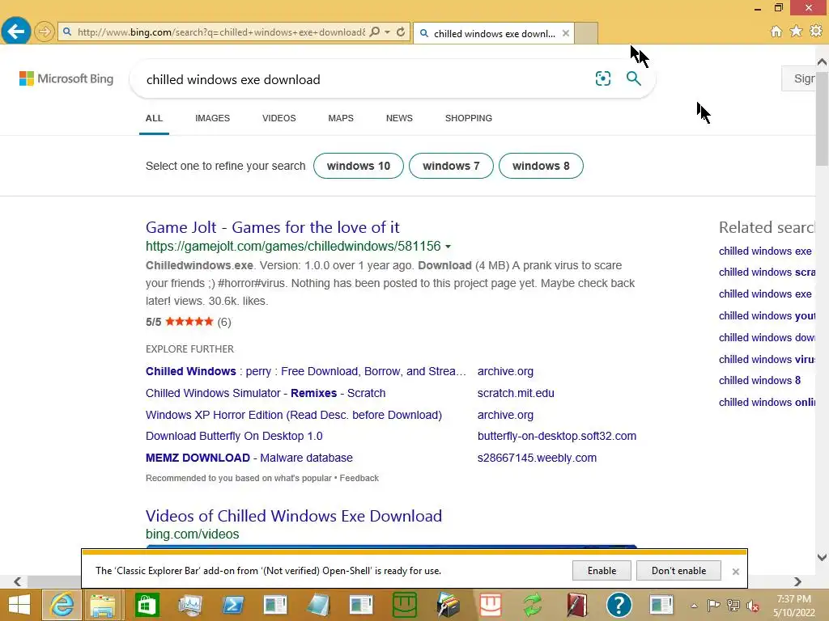The width and height of the screenshot is (829, 621).
Task: Click the horizontal scrollbar left arrow
Action: pos(18,581)
